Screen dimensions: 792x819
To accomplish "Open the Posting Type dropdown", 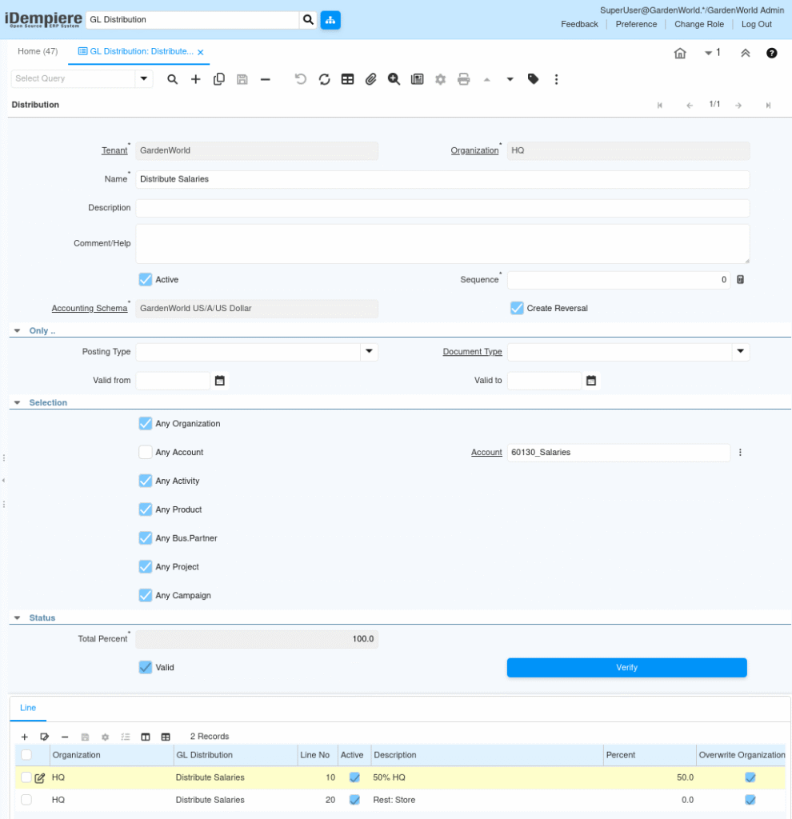I will click(x=369, y=352).
